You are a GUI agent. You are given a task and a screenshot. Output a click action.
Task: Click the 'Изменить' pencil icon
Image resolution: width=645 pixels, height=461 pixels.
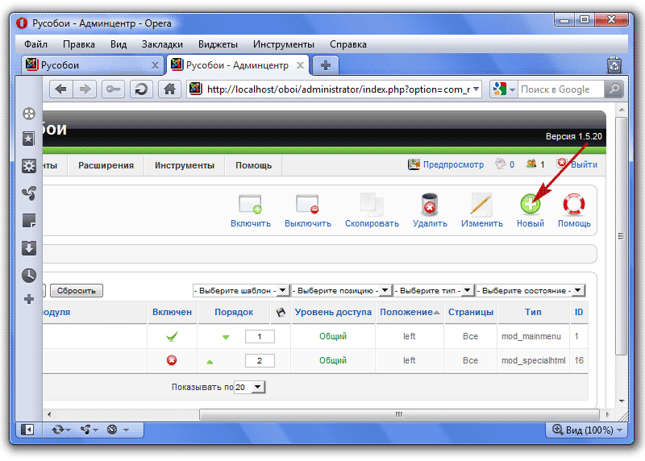click(x=481, y=205)
